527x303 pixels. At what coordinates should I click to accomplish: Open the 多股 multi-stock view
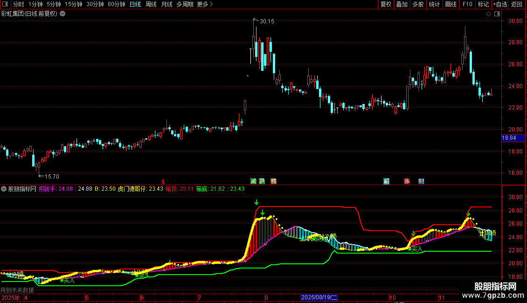point(418,4)
